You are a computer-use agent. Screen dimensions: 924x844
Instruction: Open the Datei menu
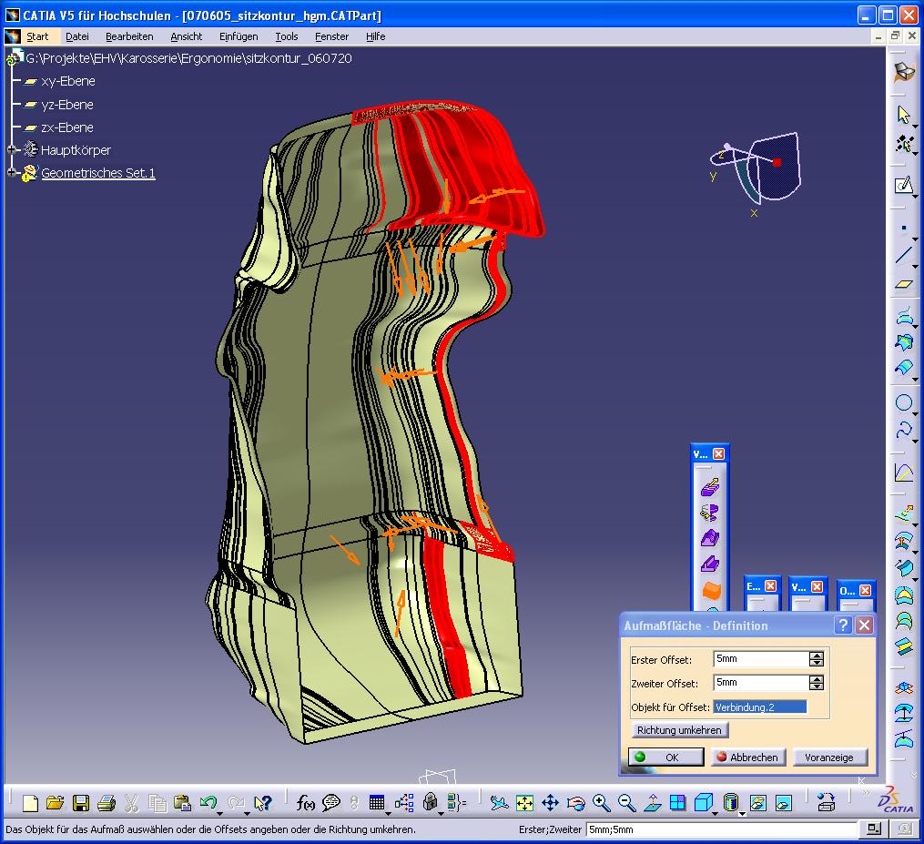tap(77, 36)
